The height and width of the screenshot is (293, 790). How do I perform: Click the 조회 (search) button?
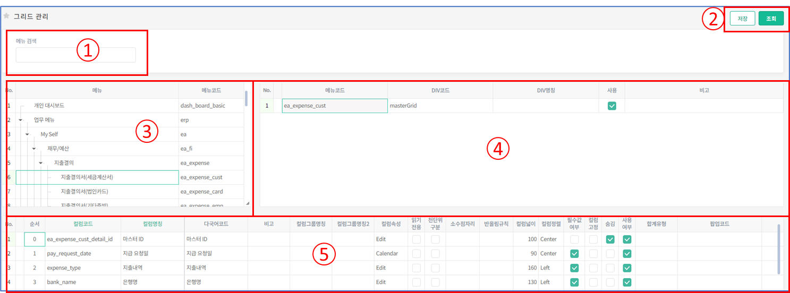coord(770,19)
